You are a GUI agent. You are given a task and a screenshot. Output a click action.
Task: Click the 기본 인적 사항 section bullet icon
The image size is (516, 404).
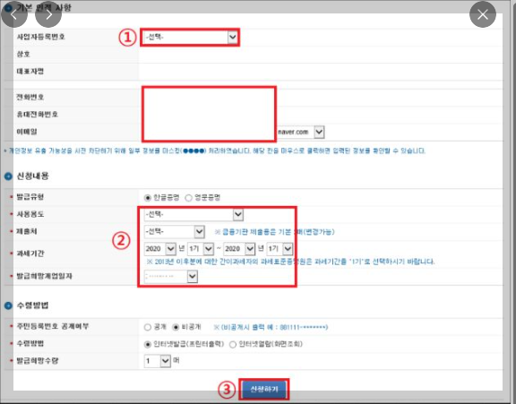click(8, 7)
